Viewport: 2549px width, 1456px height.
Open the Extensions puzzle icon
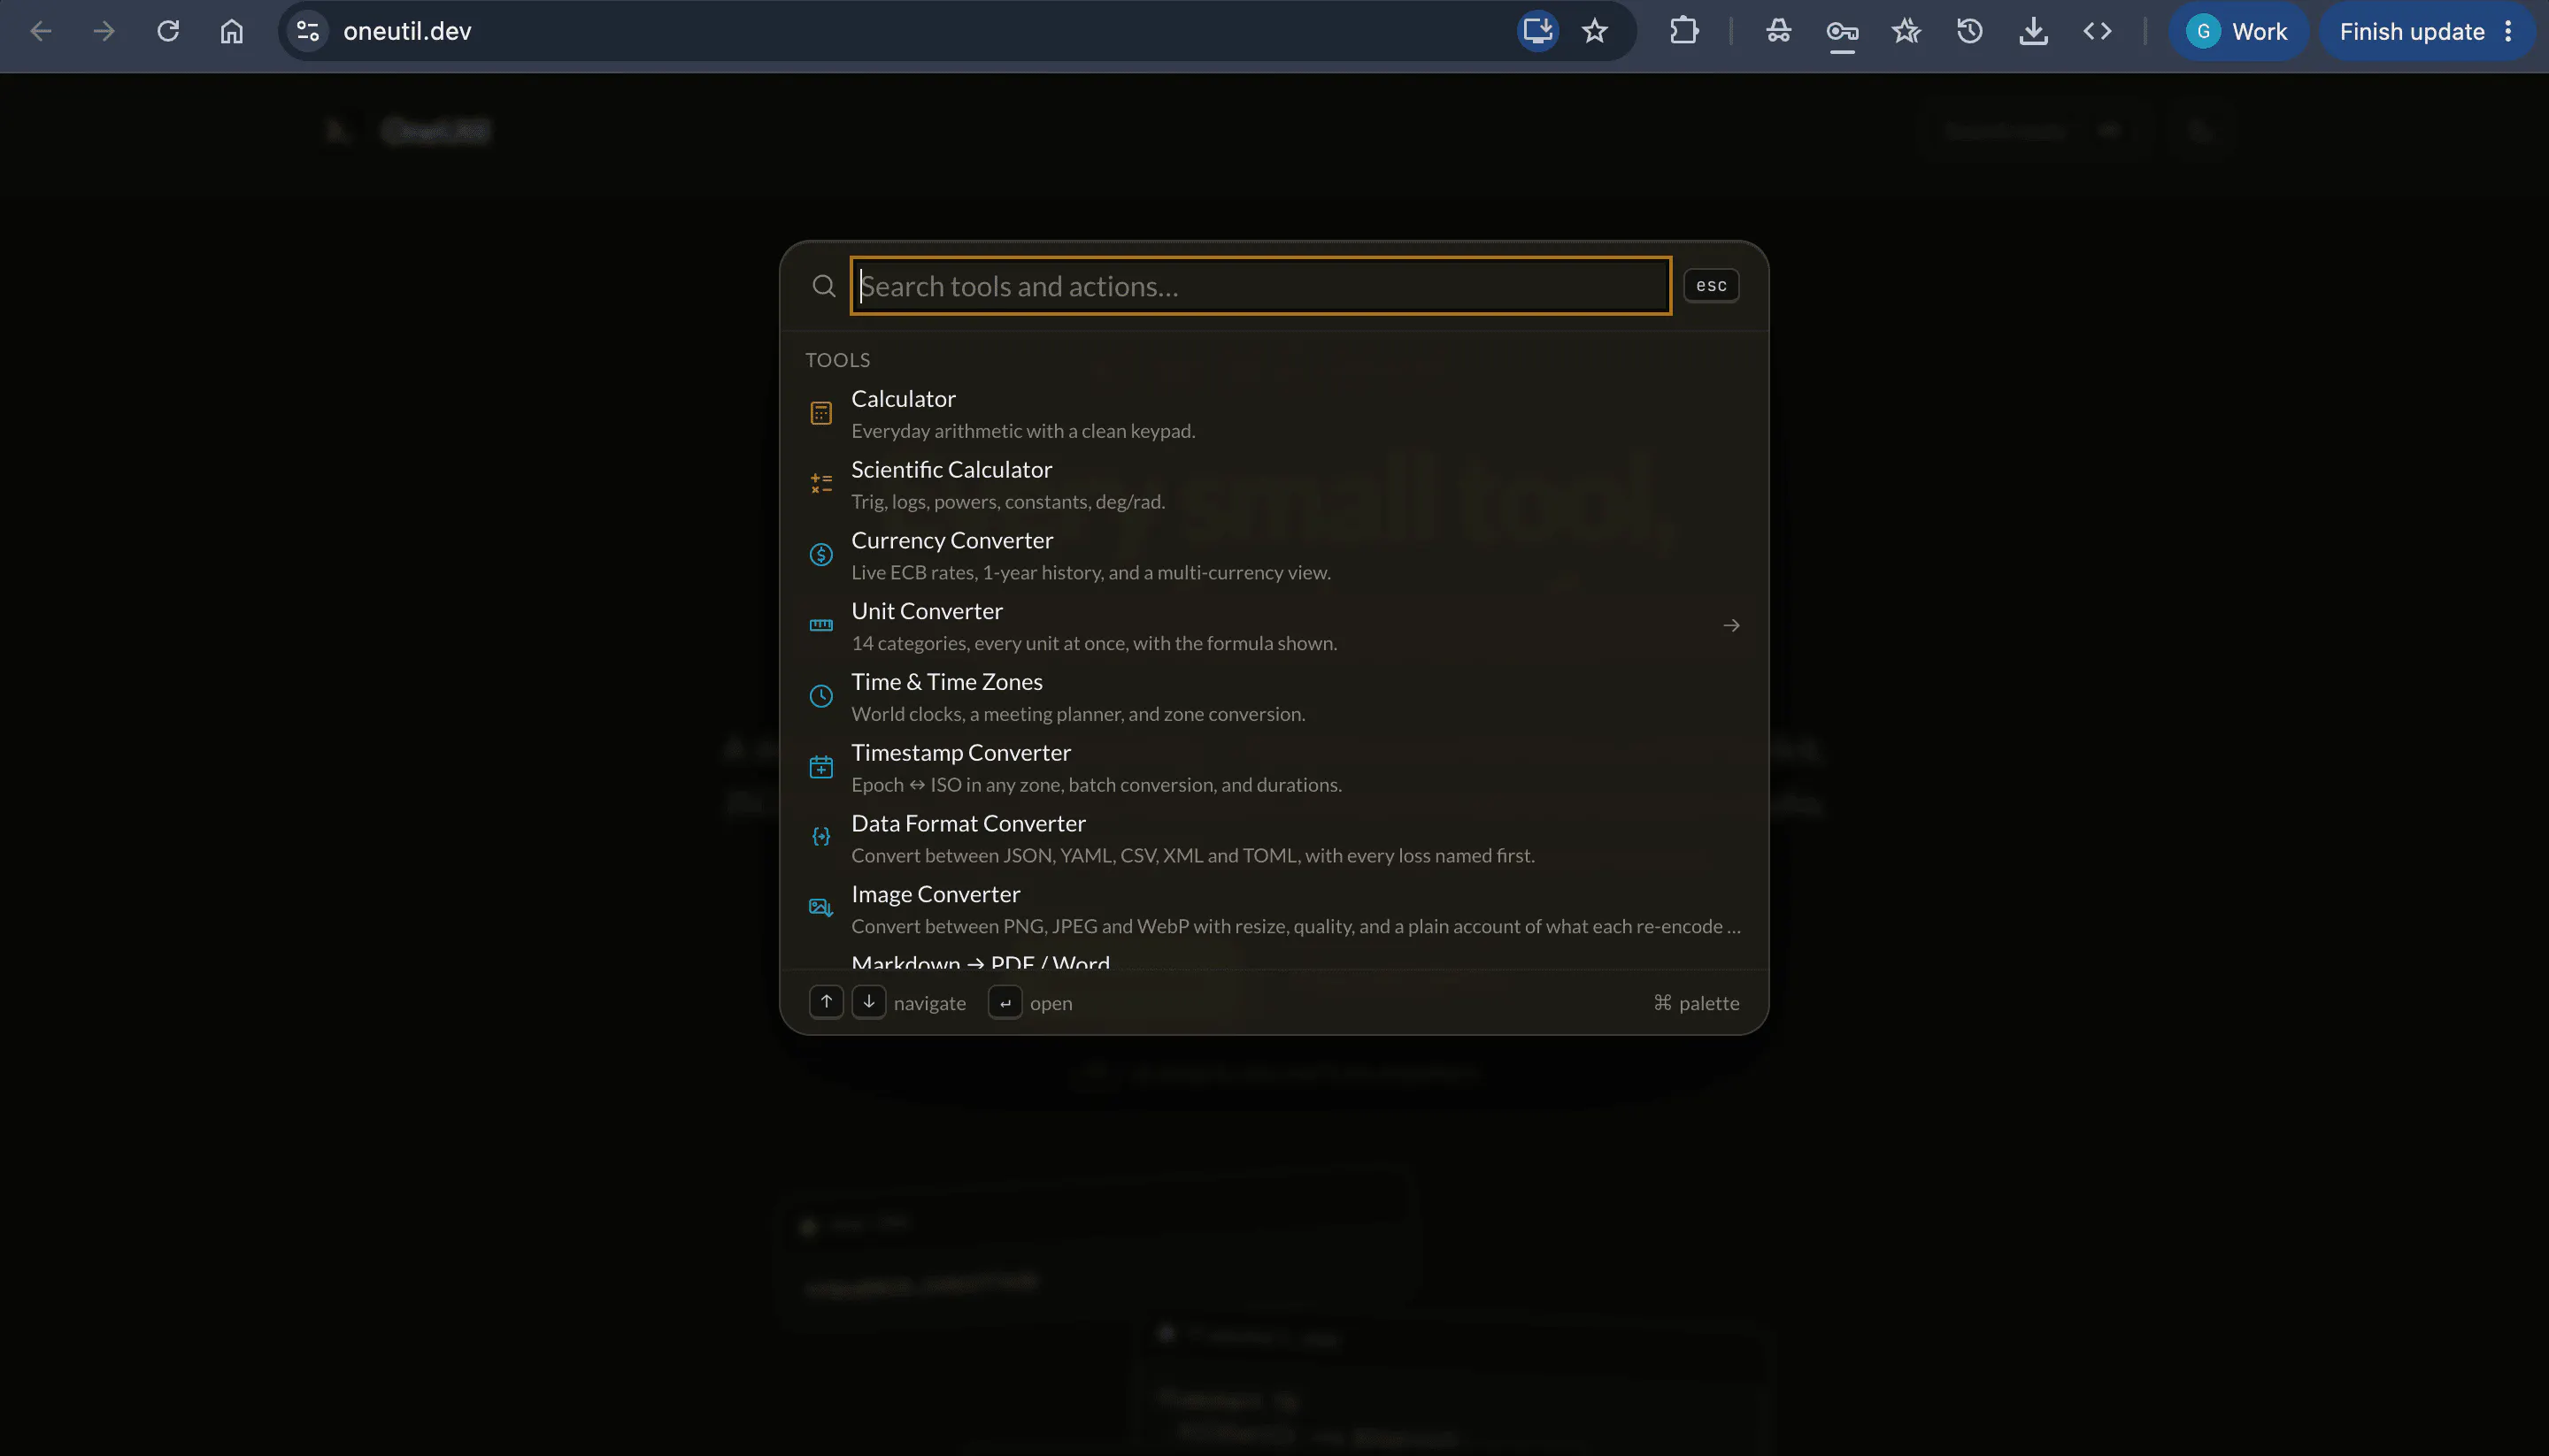[x=1684, y=31]
